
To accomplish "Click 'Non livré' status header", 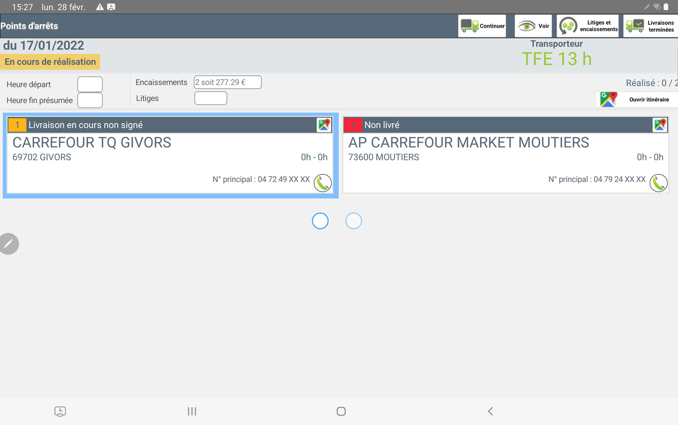I will coord(382,125).
